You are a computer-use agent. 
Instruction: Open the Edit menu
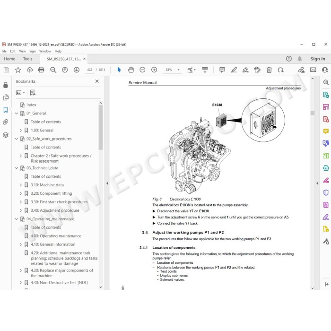tap(13, 51)
